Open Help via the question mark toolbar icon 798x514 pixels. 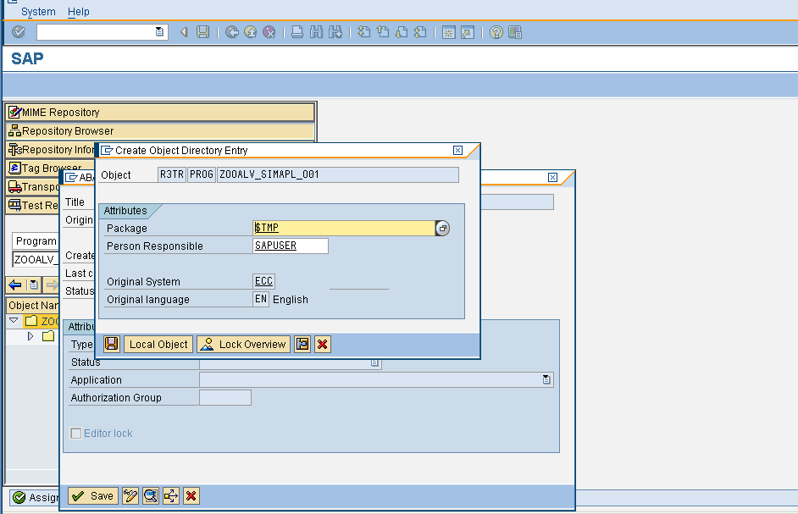pyautogui.click(x=498, y=31)
